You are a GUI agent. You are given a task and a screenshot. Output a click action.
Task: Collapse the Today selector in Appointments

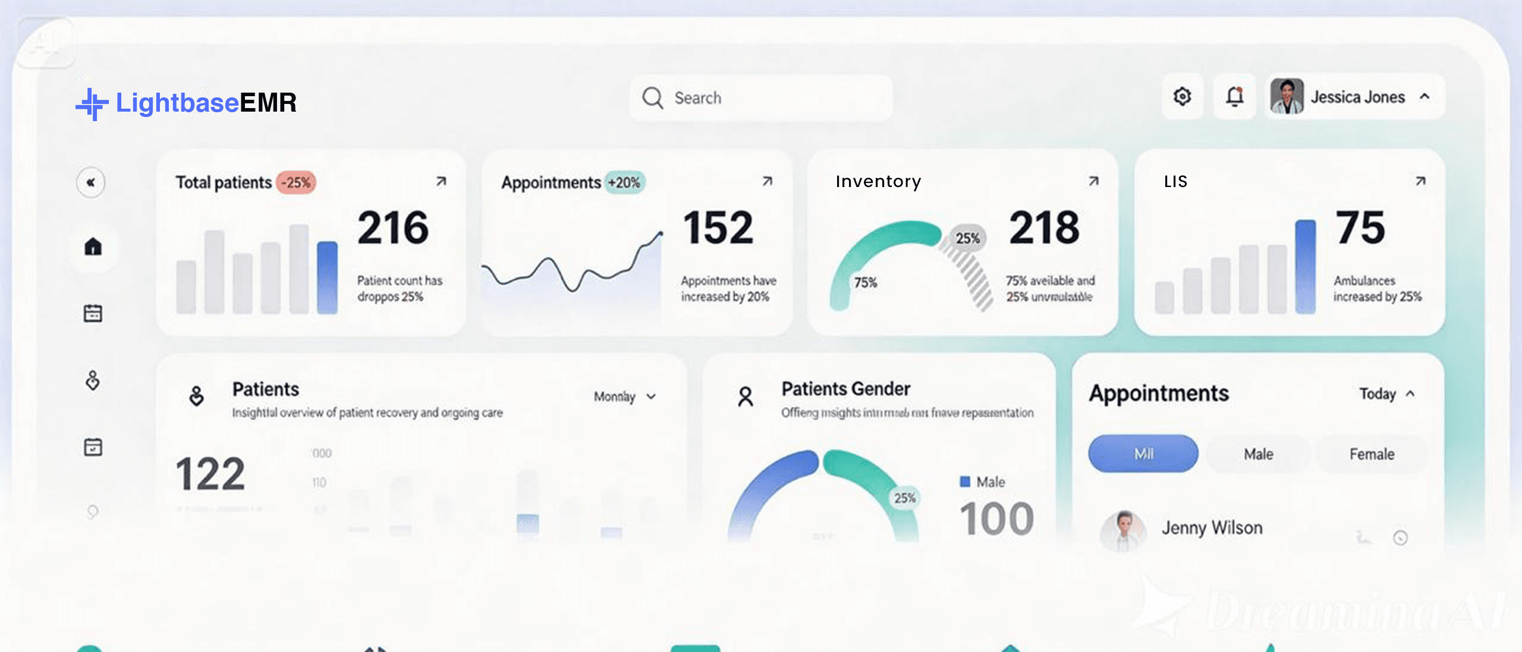pos(1385,394)
